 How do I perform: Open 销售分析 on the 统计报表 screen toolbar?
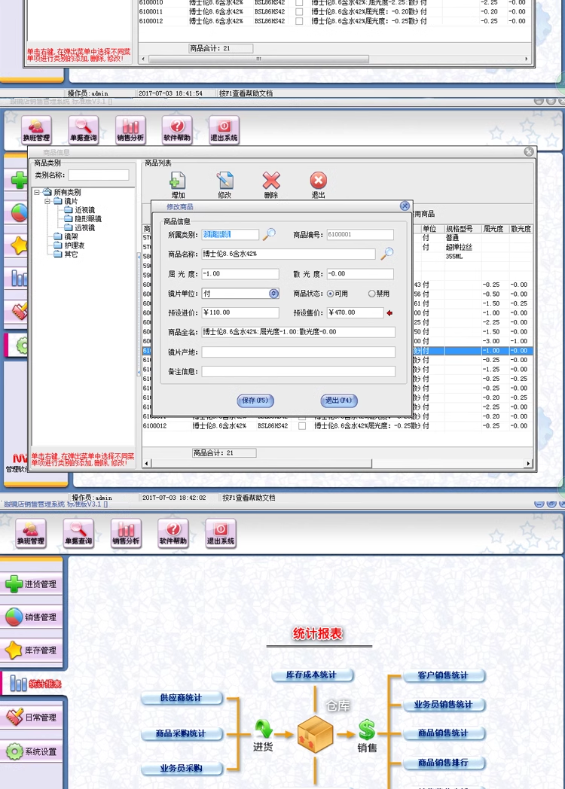pos(127,533)
